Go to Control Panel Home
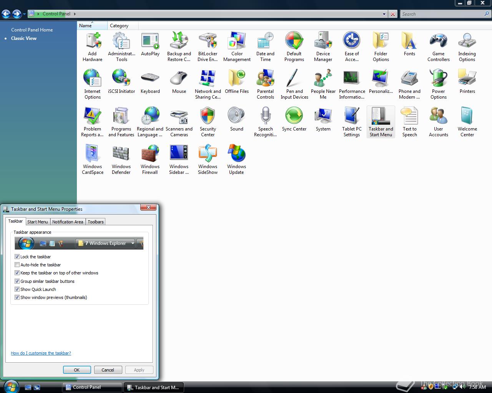The image size is (492, 393). pyautogui.click(x=32, y=30)
